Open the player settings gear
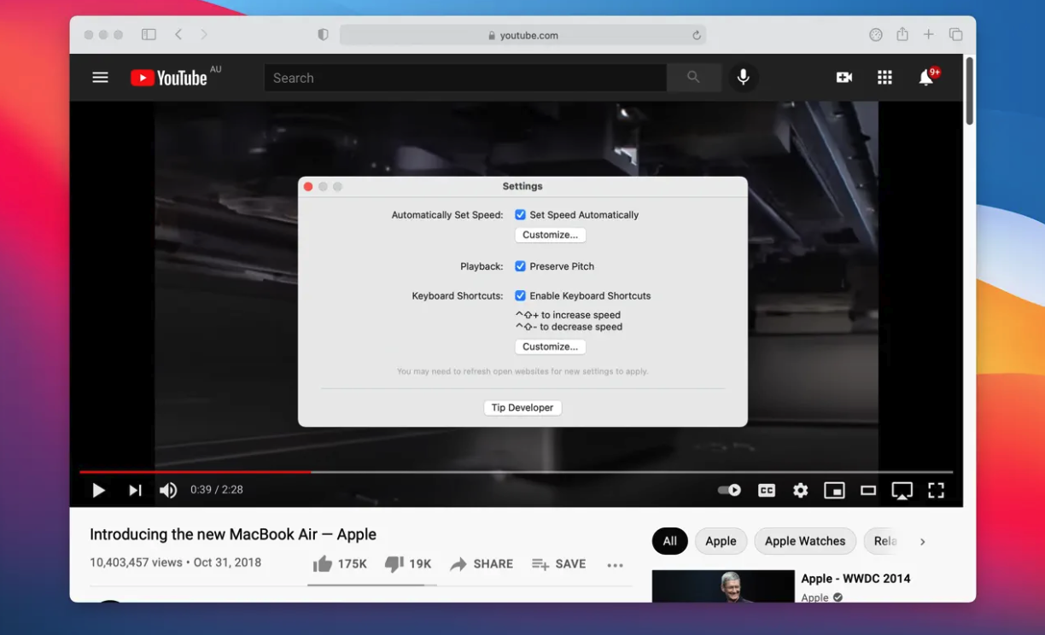The height and width of the screenshot is (635, 1045). (x=800, y=490)
